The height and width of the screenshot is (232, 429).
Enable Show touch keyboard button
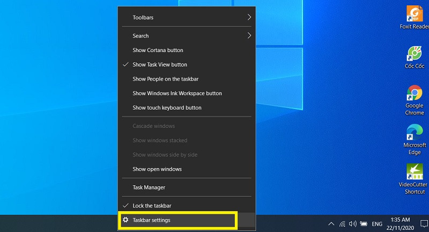point(187,107)
